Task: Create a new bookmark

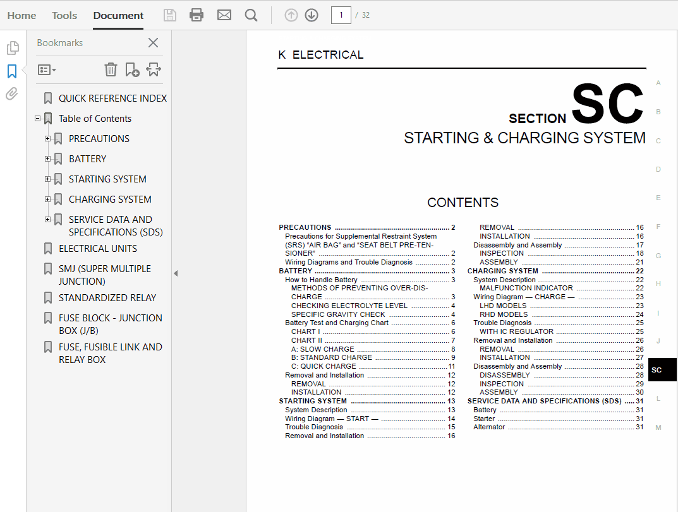Action: pos(131,69)
